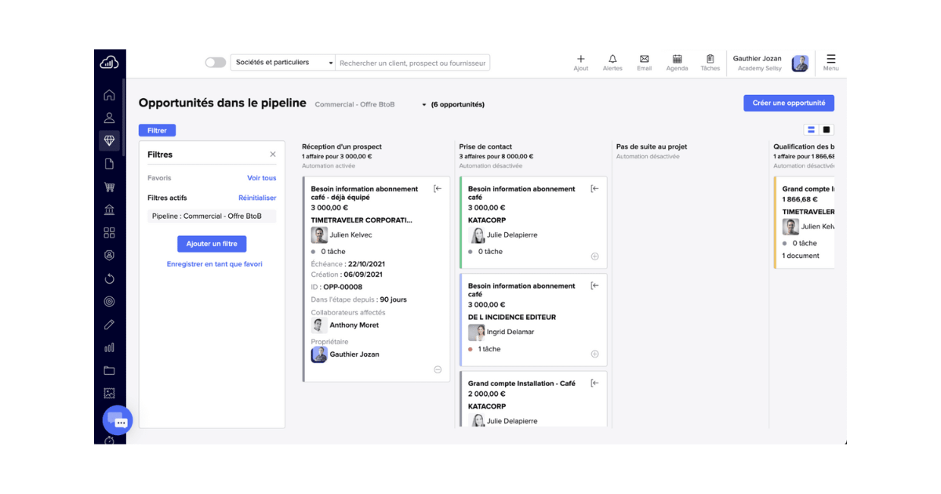
Task: Open the shopping cart icon in sidebar
Action: [x=109, y=187]
